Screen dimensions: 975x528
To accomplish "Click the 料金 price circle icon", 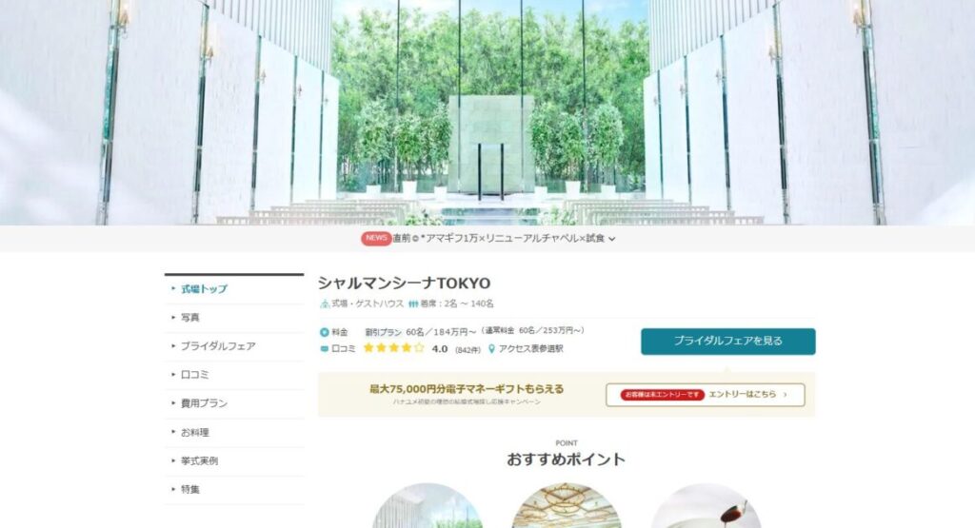I will click(x=324, y=332).
